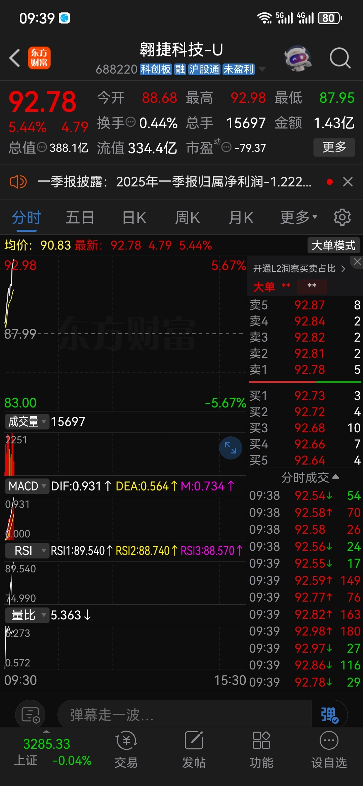
Task: Close the L2 promotion with X
Action: tap(357, 262)
